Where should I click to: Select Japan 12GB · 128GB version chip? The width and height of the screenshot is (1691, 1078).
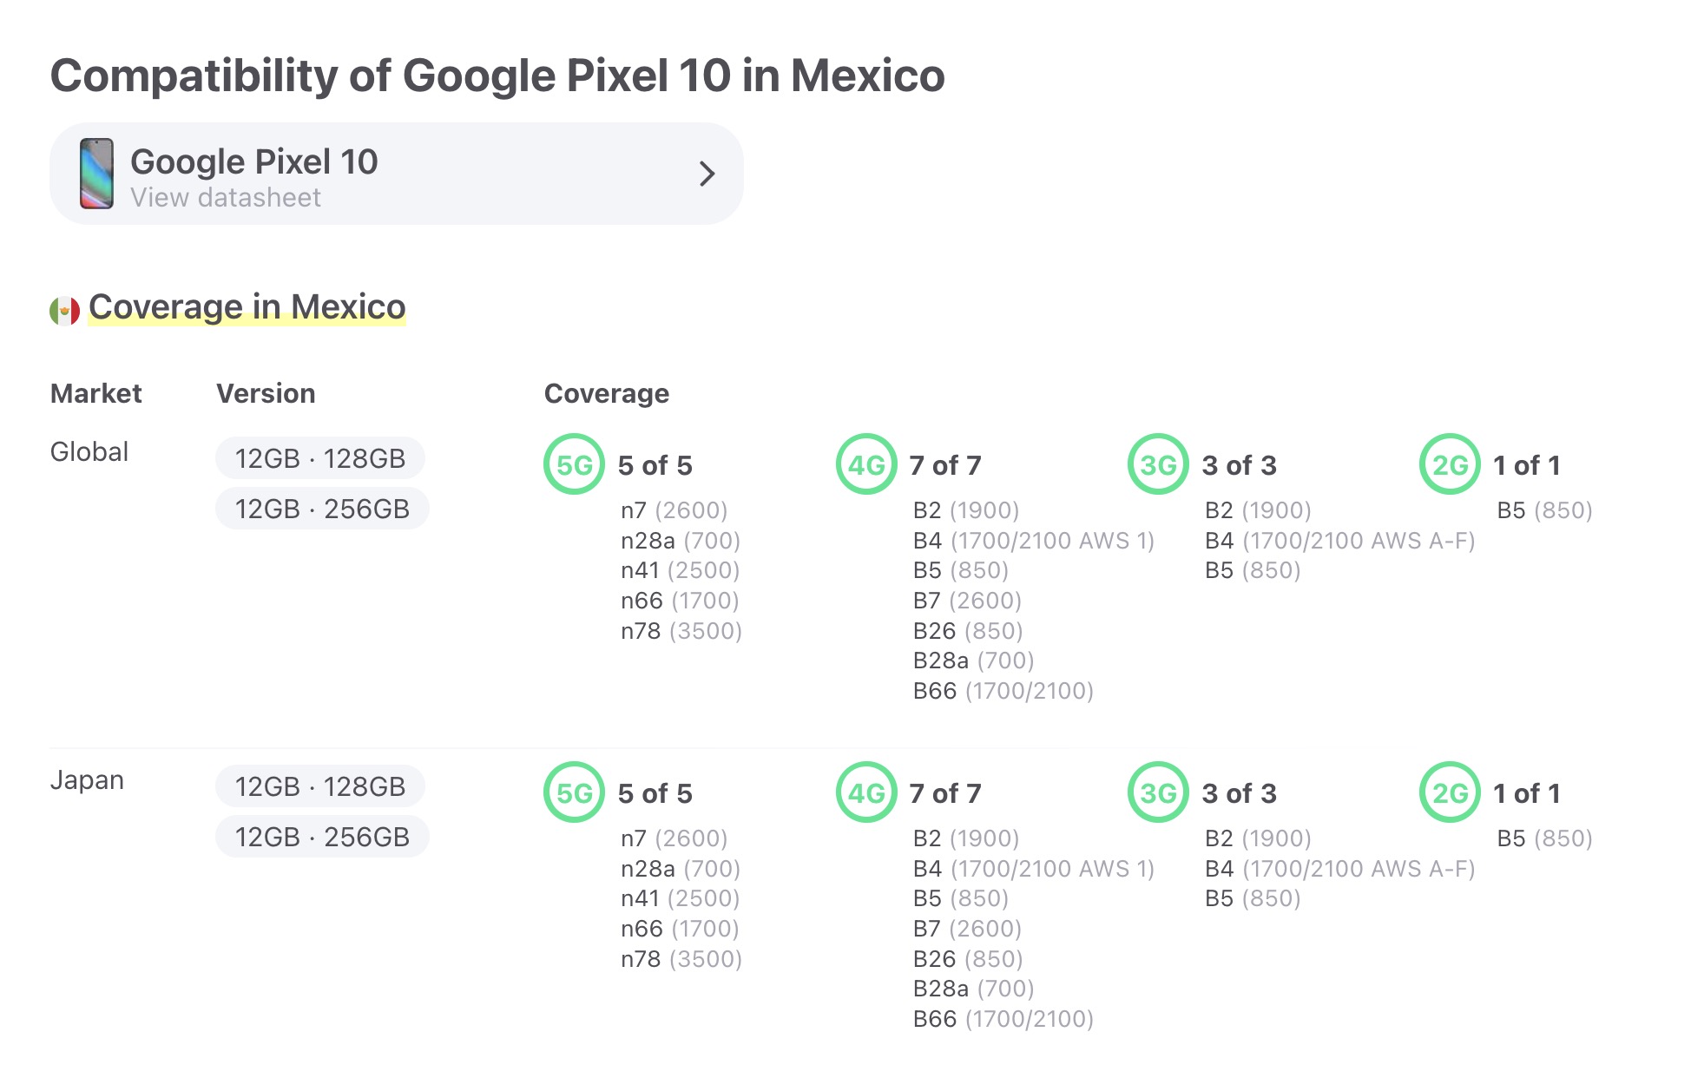(x=319, y=786)
